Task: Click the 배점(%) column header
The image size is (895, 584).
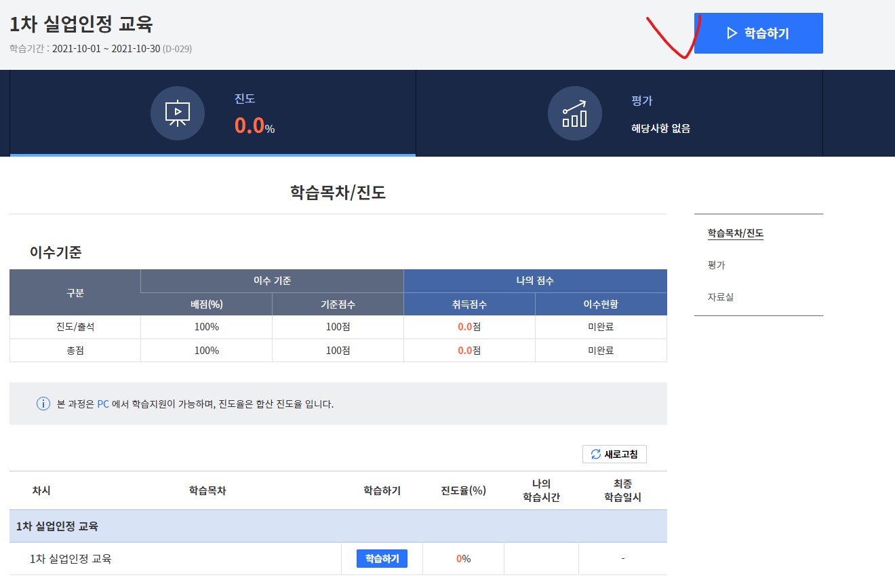Action: [206, 305]
